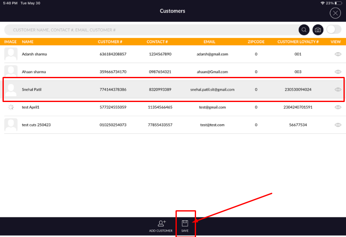346x237 pixels.
Task: Click Ahaan sharma's avatar thumbnail
Action: [10, 72]
